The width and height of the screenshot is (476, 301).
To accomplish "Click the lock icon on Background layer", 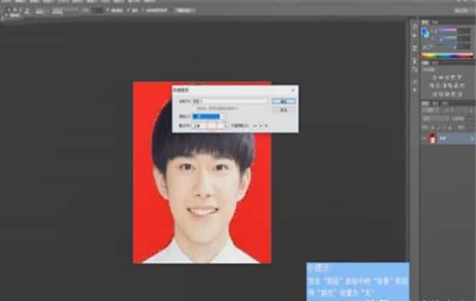I will [471, 138].
